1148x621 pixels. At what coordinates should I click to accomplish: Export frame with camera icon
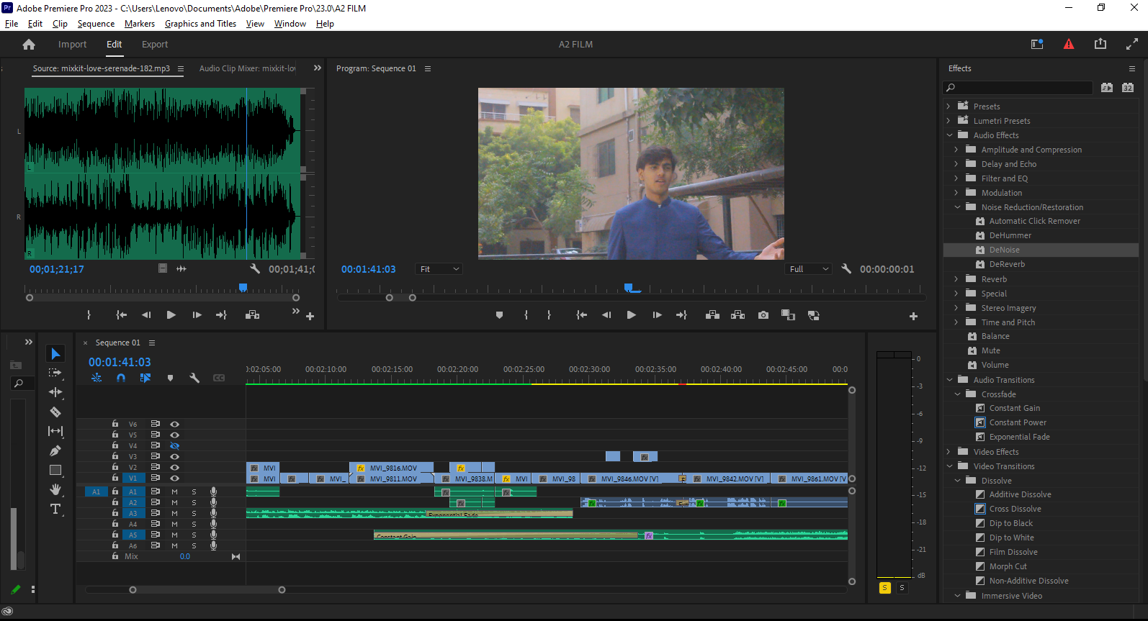763,315
